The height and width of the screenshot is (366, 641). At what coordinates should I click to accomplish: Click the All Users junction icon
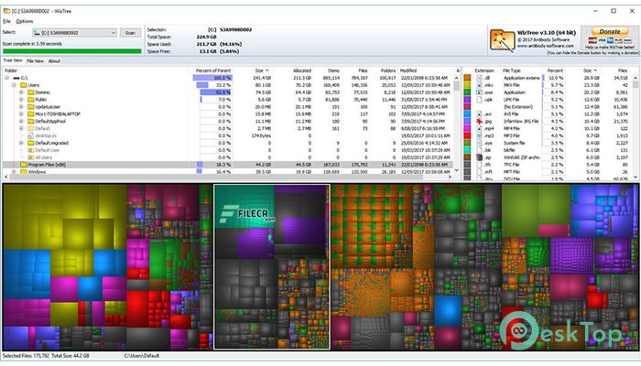click(x=30, y=157)
